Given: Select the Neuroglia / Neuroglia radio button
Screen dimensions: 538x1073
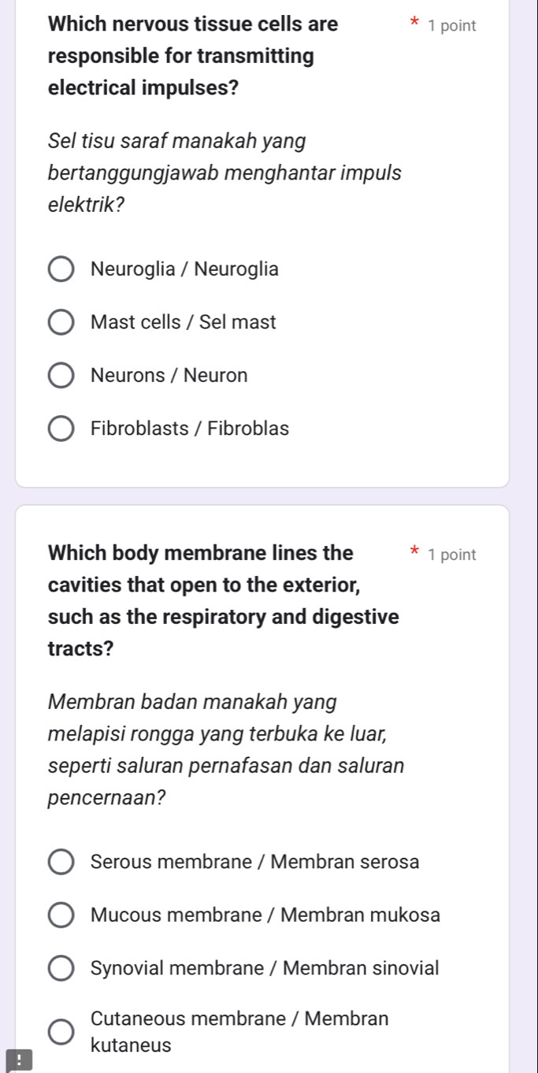Looking at the screenshot, I should pos(61,269).
